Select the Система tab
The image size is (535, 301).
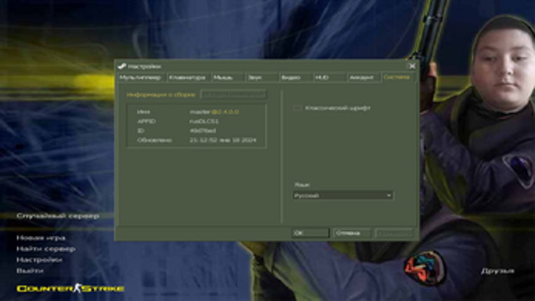pos(398,77)
